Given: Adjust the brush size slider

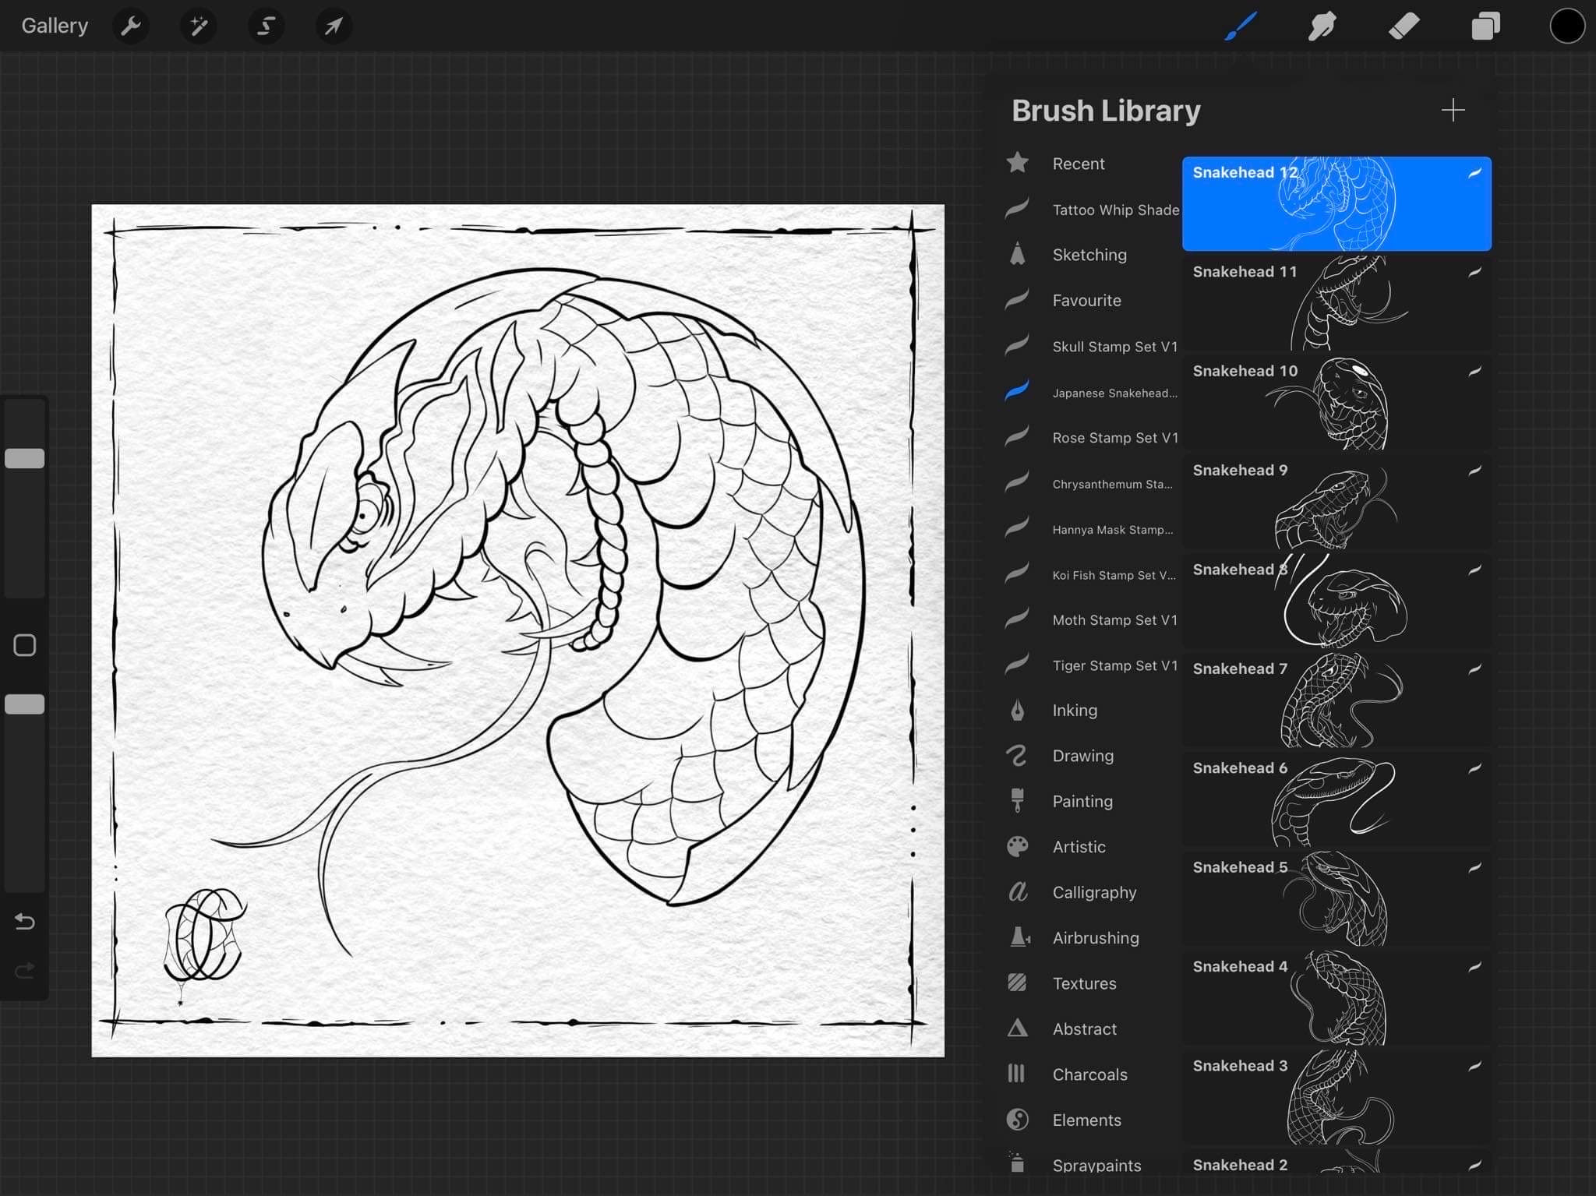Looking at the screenshot, I should (x=24, y=457).
